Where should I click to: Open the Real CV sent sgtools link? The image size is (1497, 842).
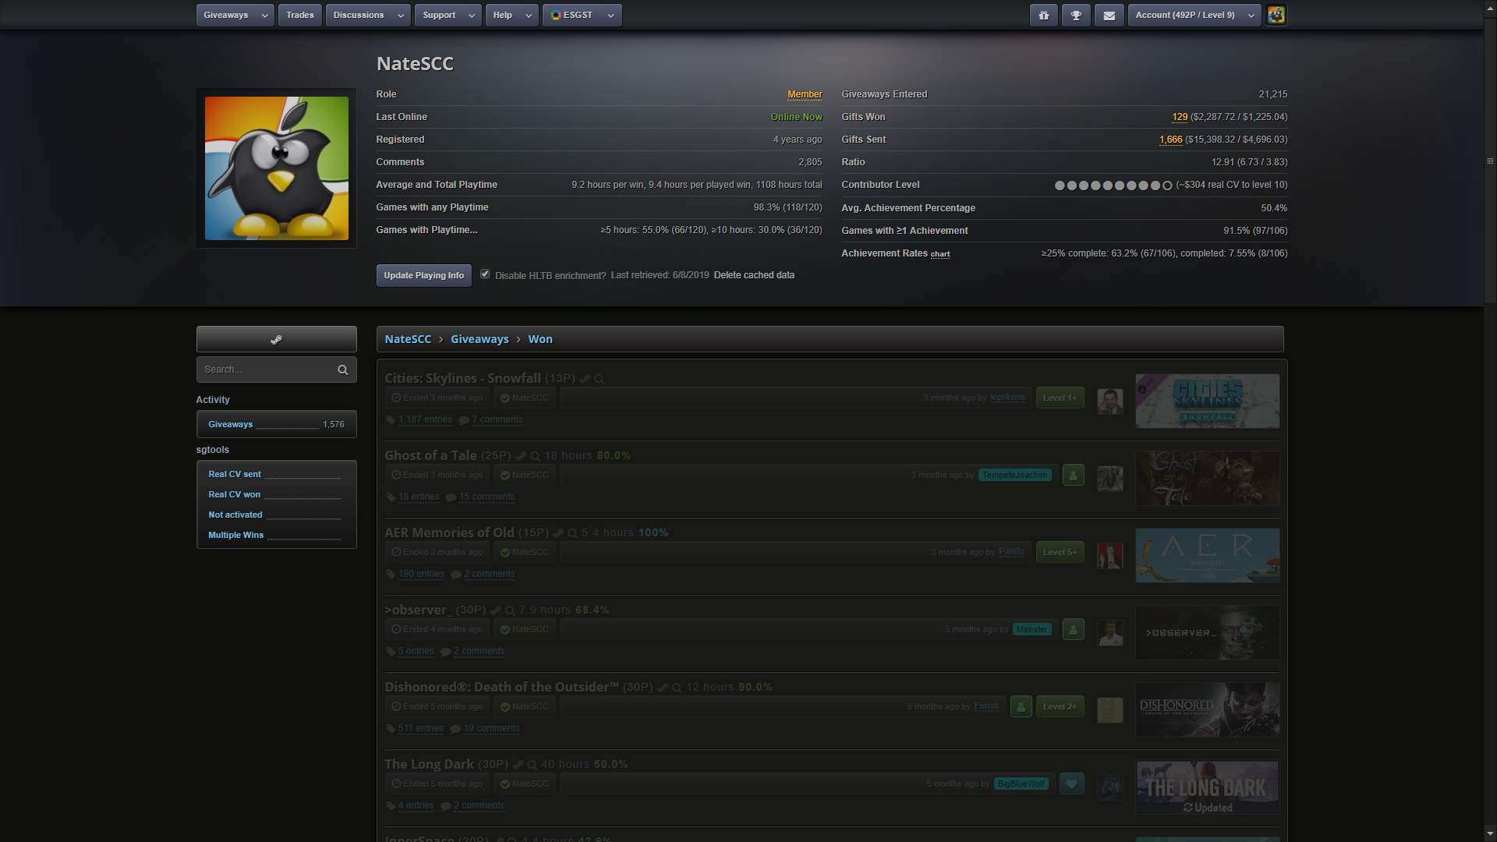tap(235, 474)
